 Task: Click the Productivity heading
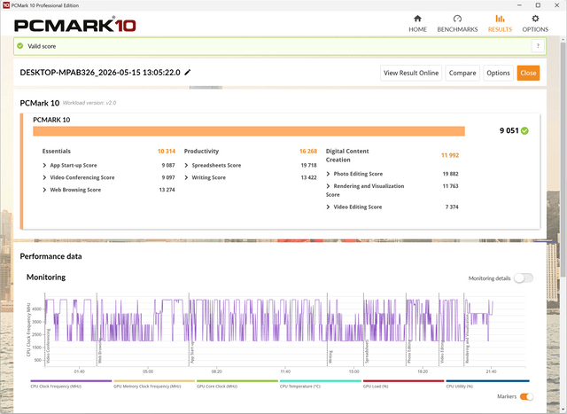(201, 152)
